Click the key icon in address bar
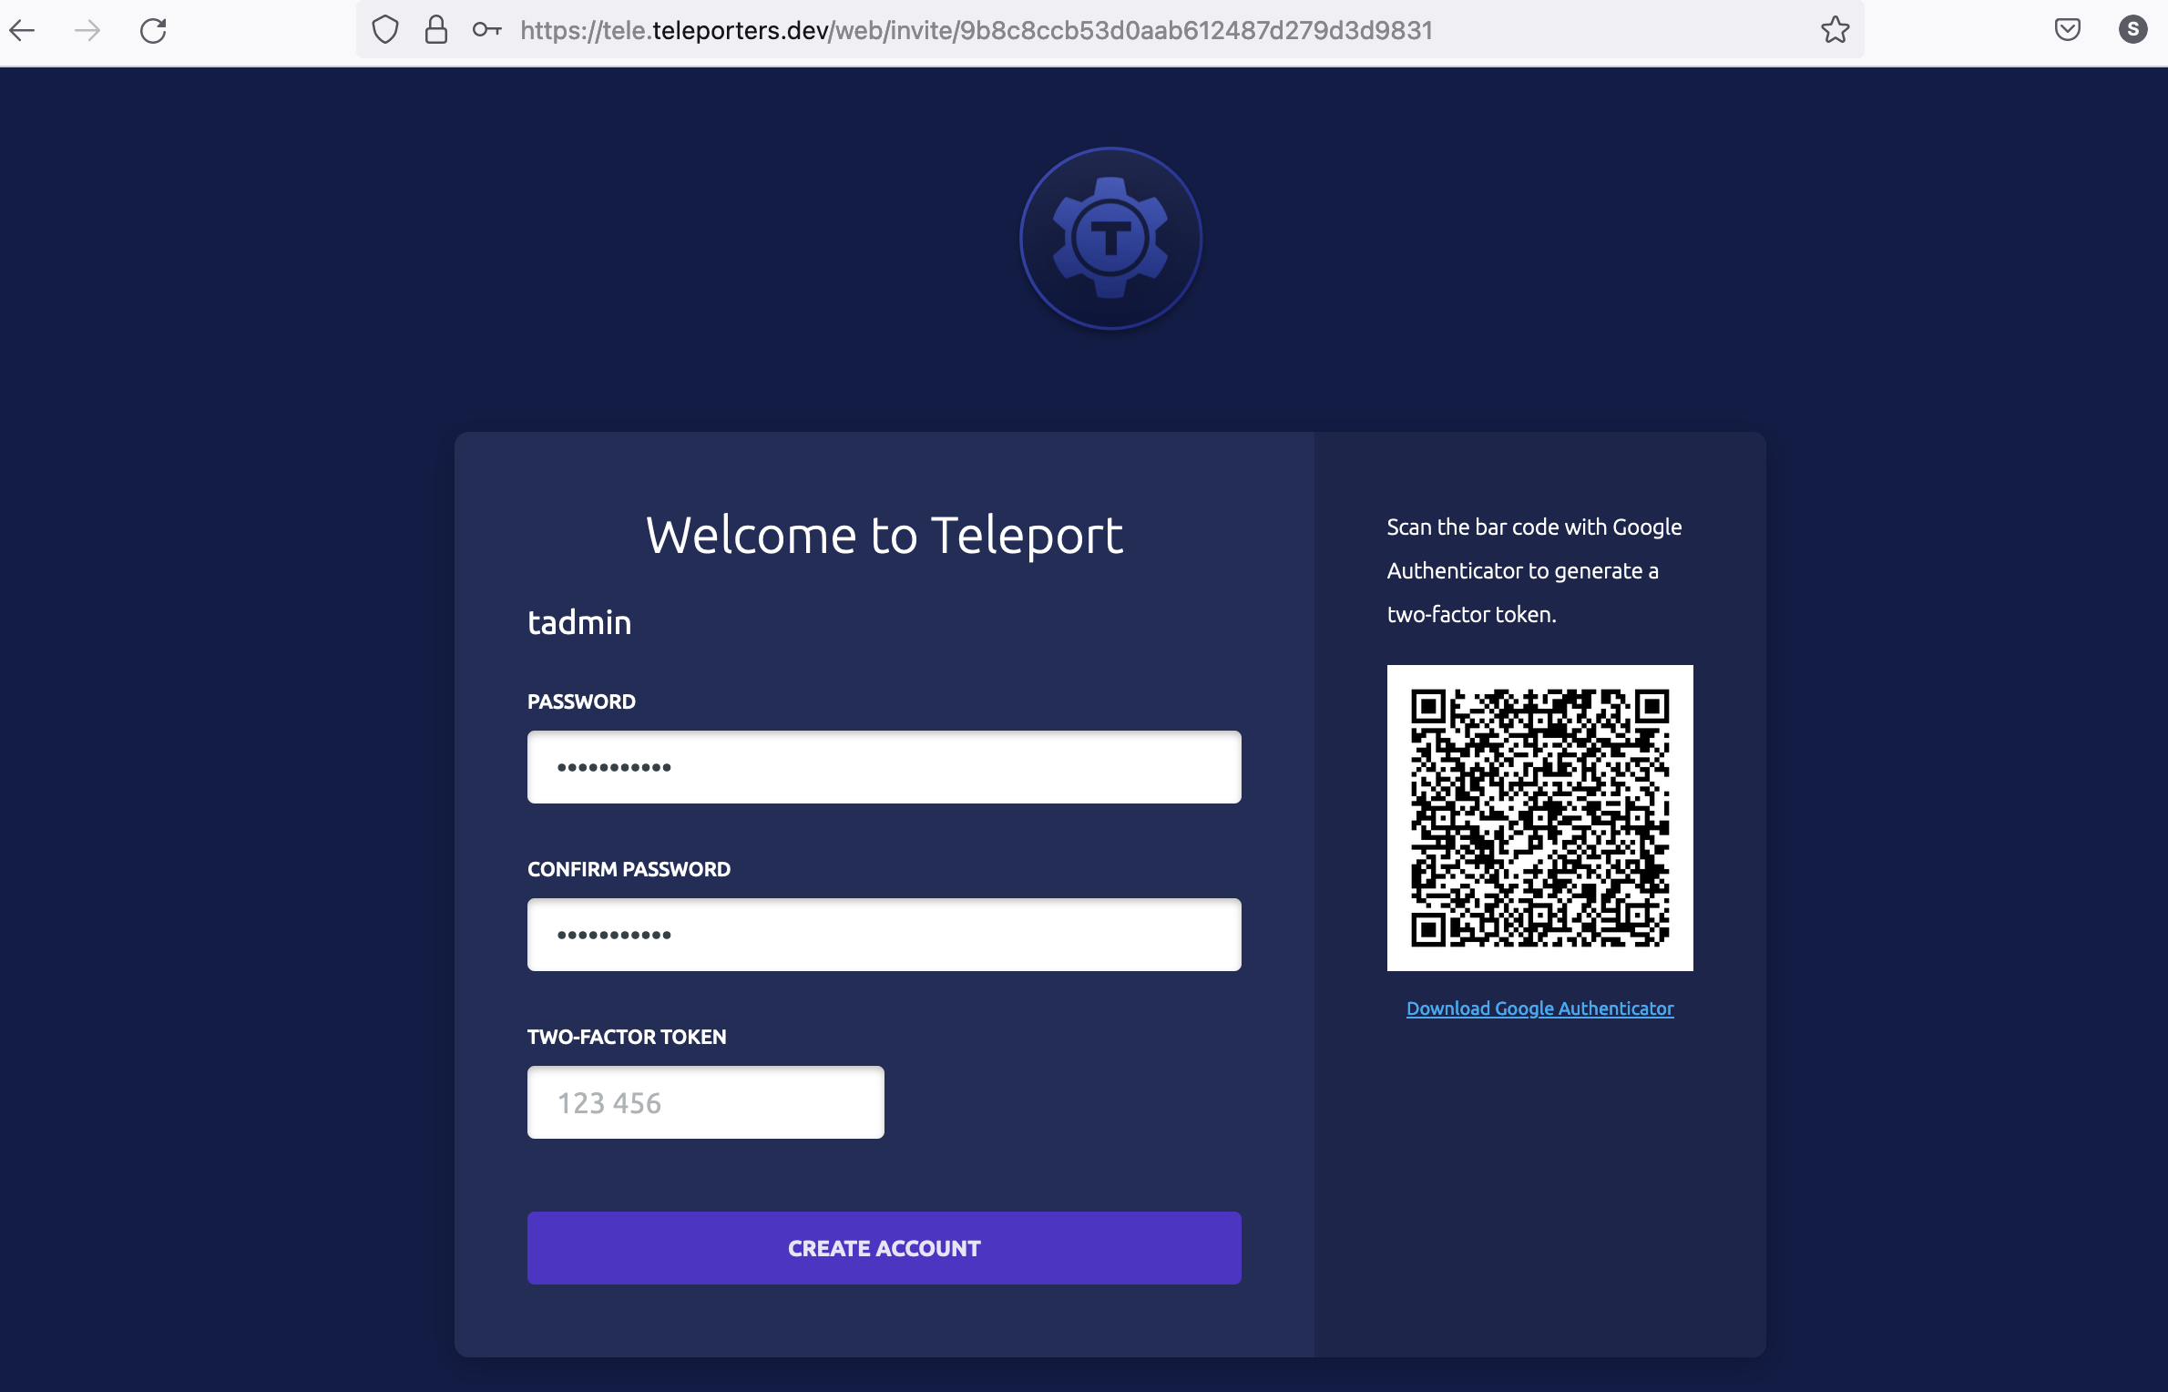 (486, 28)
